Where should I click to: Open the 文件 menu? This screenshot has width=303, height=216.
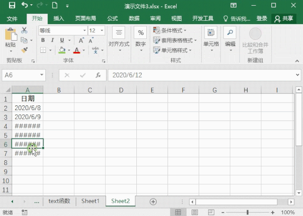point(12,19)
